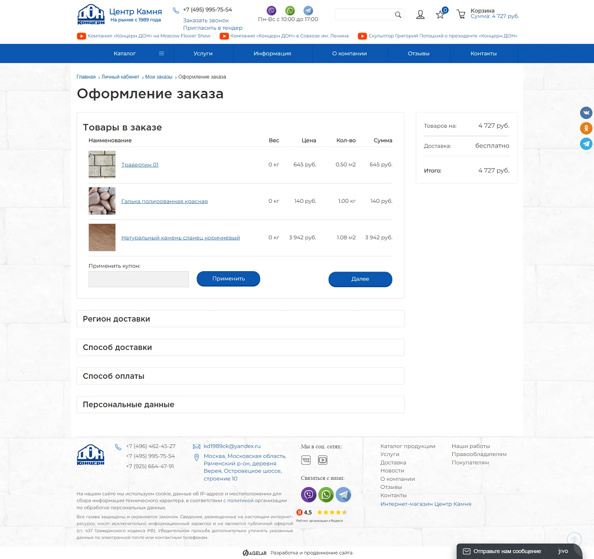Click the Травертин 01 product thumbnail
The height and width of the screenshot is (559, 594).
[x=102, y=165]
